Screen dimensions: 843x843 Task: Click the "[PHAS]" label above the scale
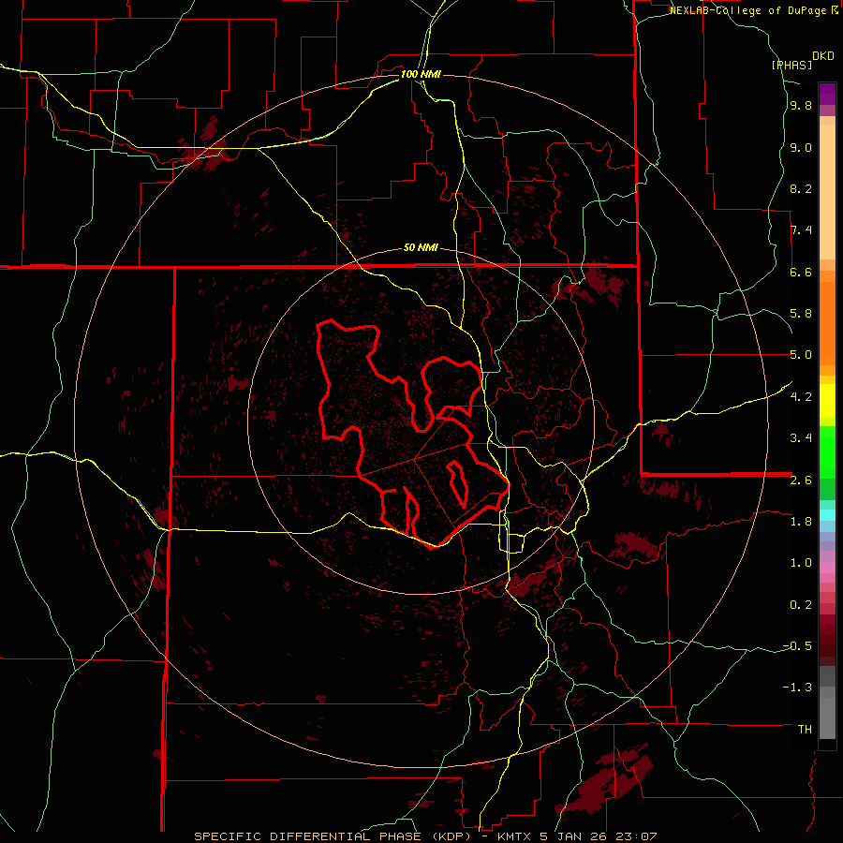click(x=791, y=65)
